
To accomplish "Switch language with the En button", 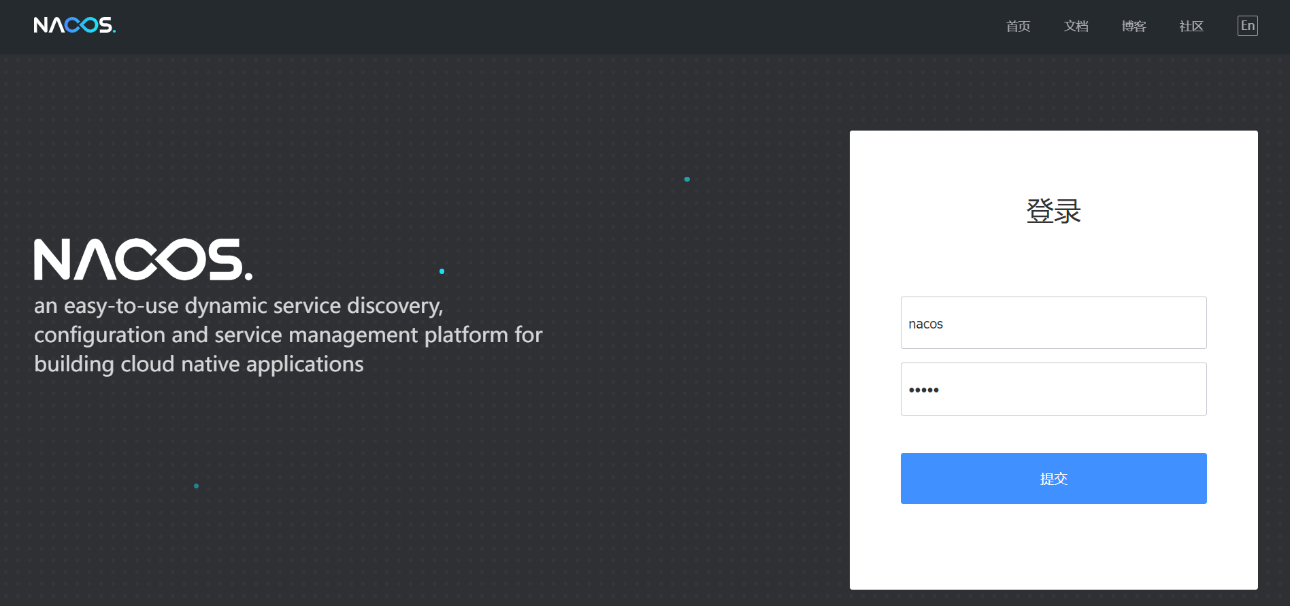I will point(1247,26).
